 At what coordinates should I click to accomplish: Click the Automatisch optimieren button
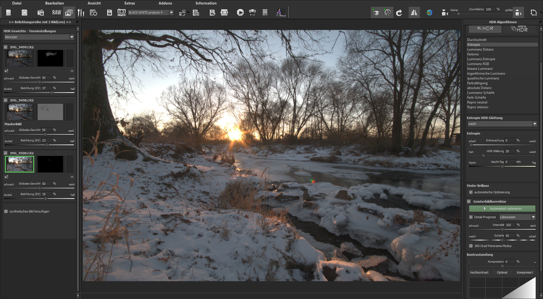pos(502,209)
